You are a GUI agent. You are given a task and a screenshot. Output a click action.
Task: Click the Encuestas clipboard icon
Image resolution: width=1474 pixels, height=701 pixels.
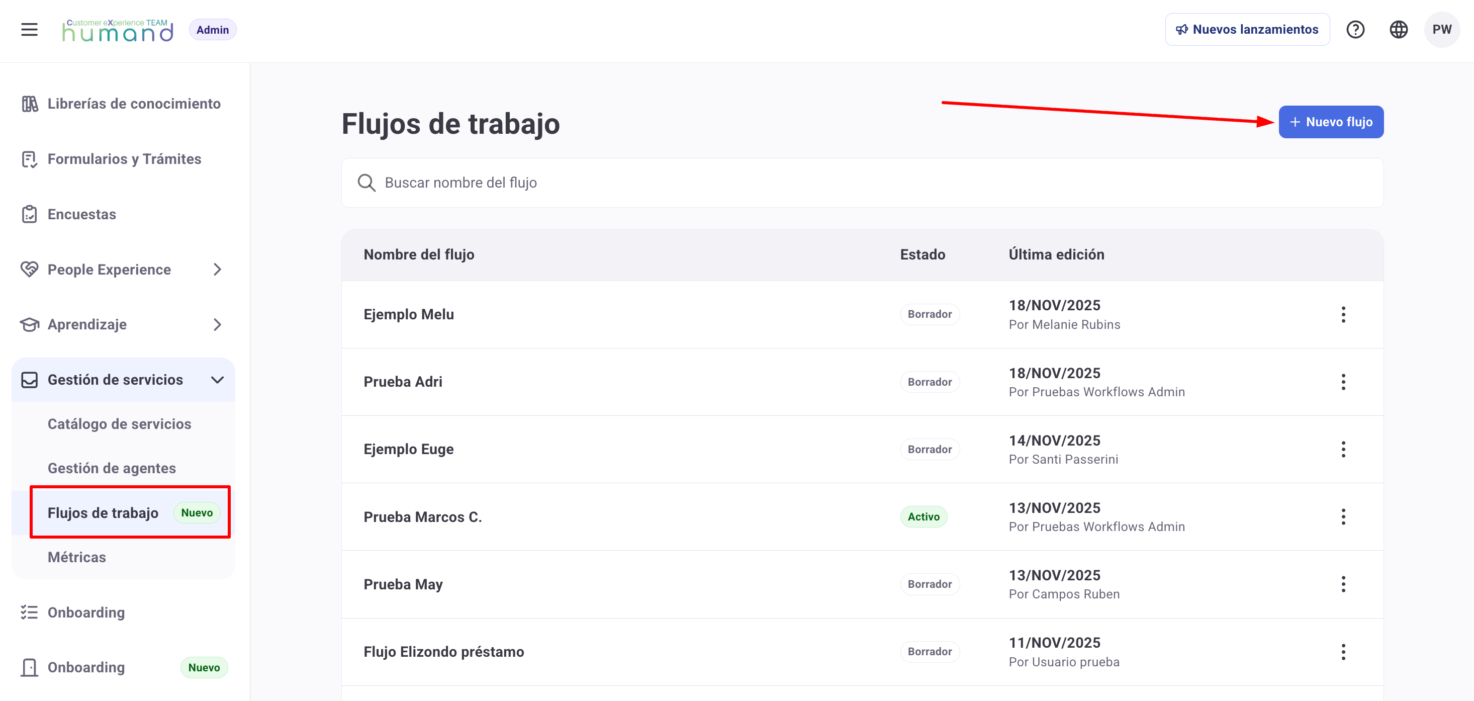click(x=29, y=214)
